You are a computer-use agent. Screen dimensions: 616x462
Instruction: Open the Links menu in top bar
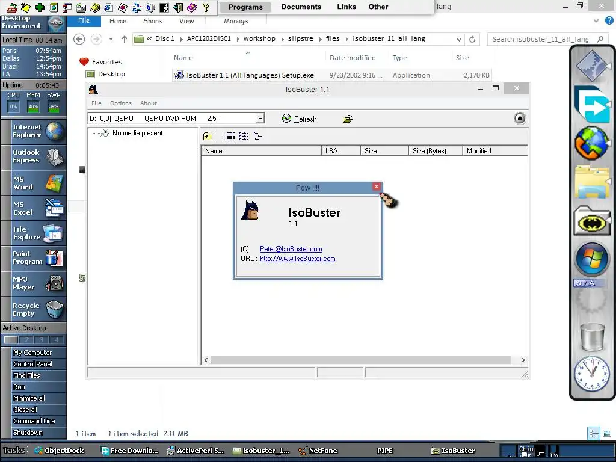[346, 7]
